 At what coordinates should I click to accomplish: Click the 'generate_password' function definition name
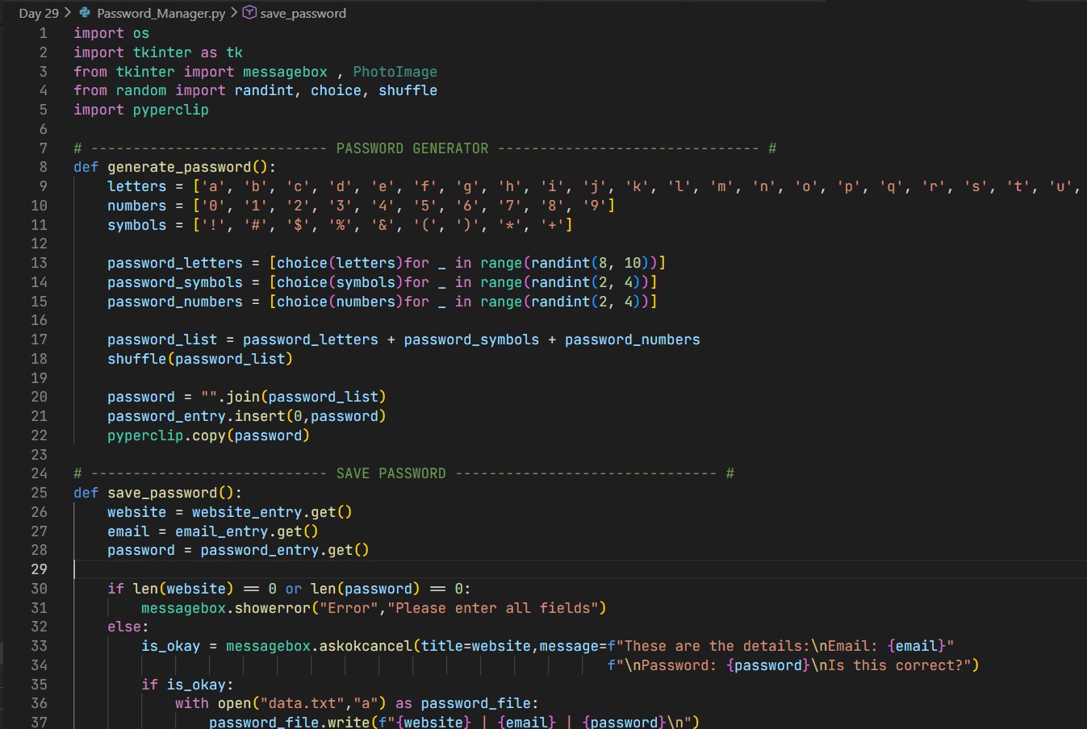click(x=180, y=167)
